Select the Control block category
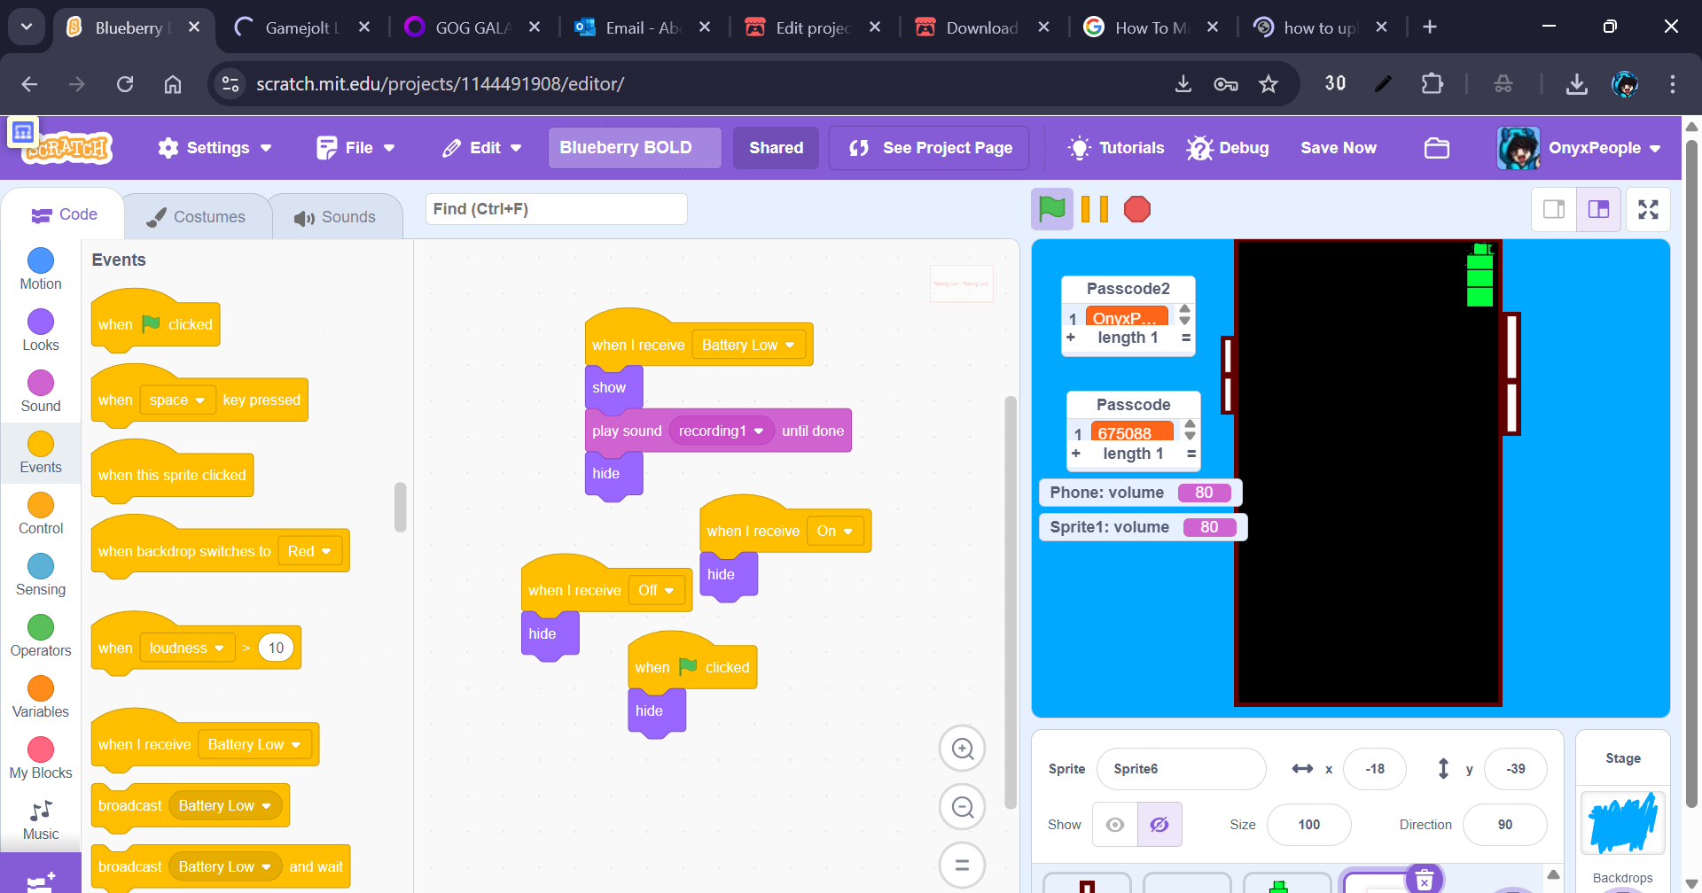 coord(41,514)
